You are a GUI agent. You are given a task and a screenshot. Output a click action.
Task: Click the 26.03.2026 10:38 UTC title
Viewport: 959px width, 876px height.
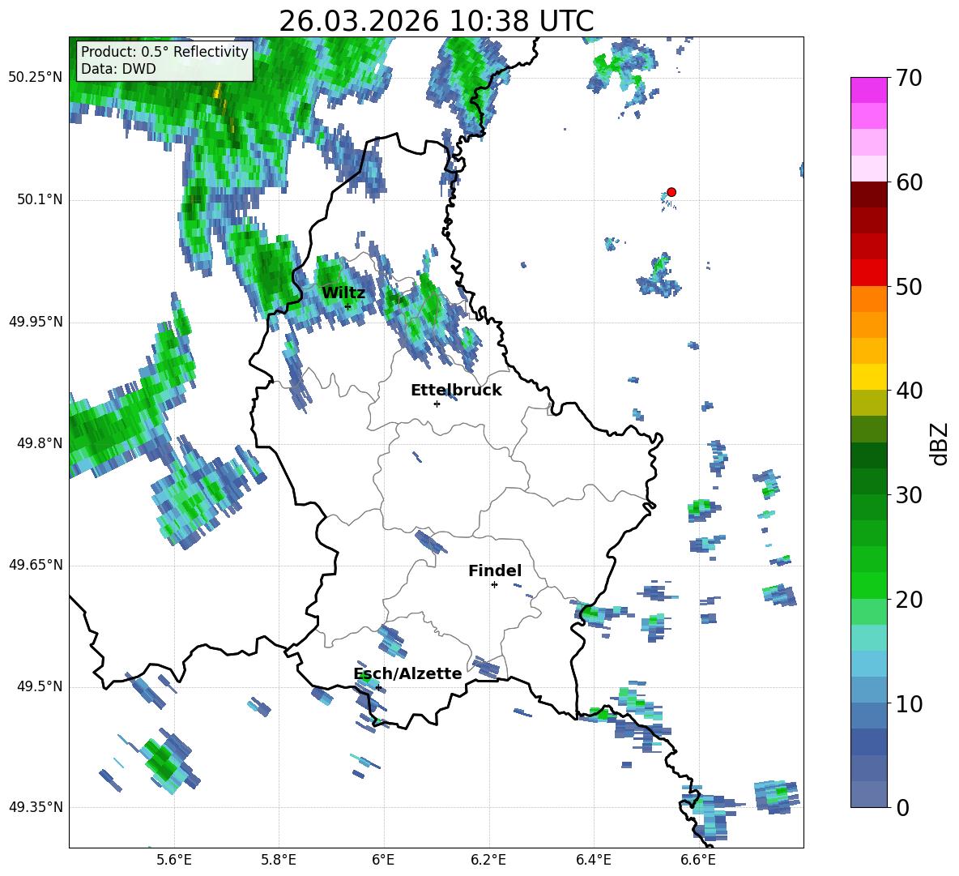(x=436, y=21)
